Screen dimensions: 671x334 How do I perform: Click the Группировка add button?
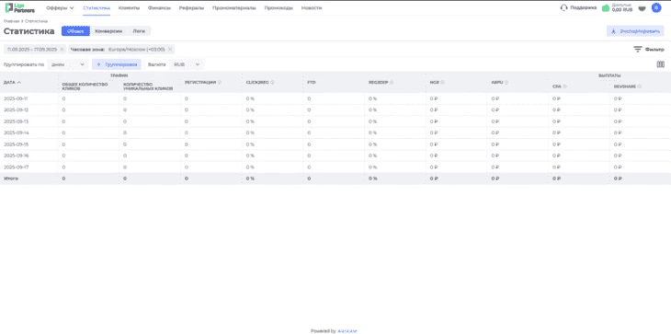(x=117, y=64)
